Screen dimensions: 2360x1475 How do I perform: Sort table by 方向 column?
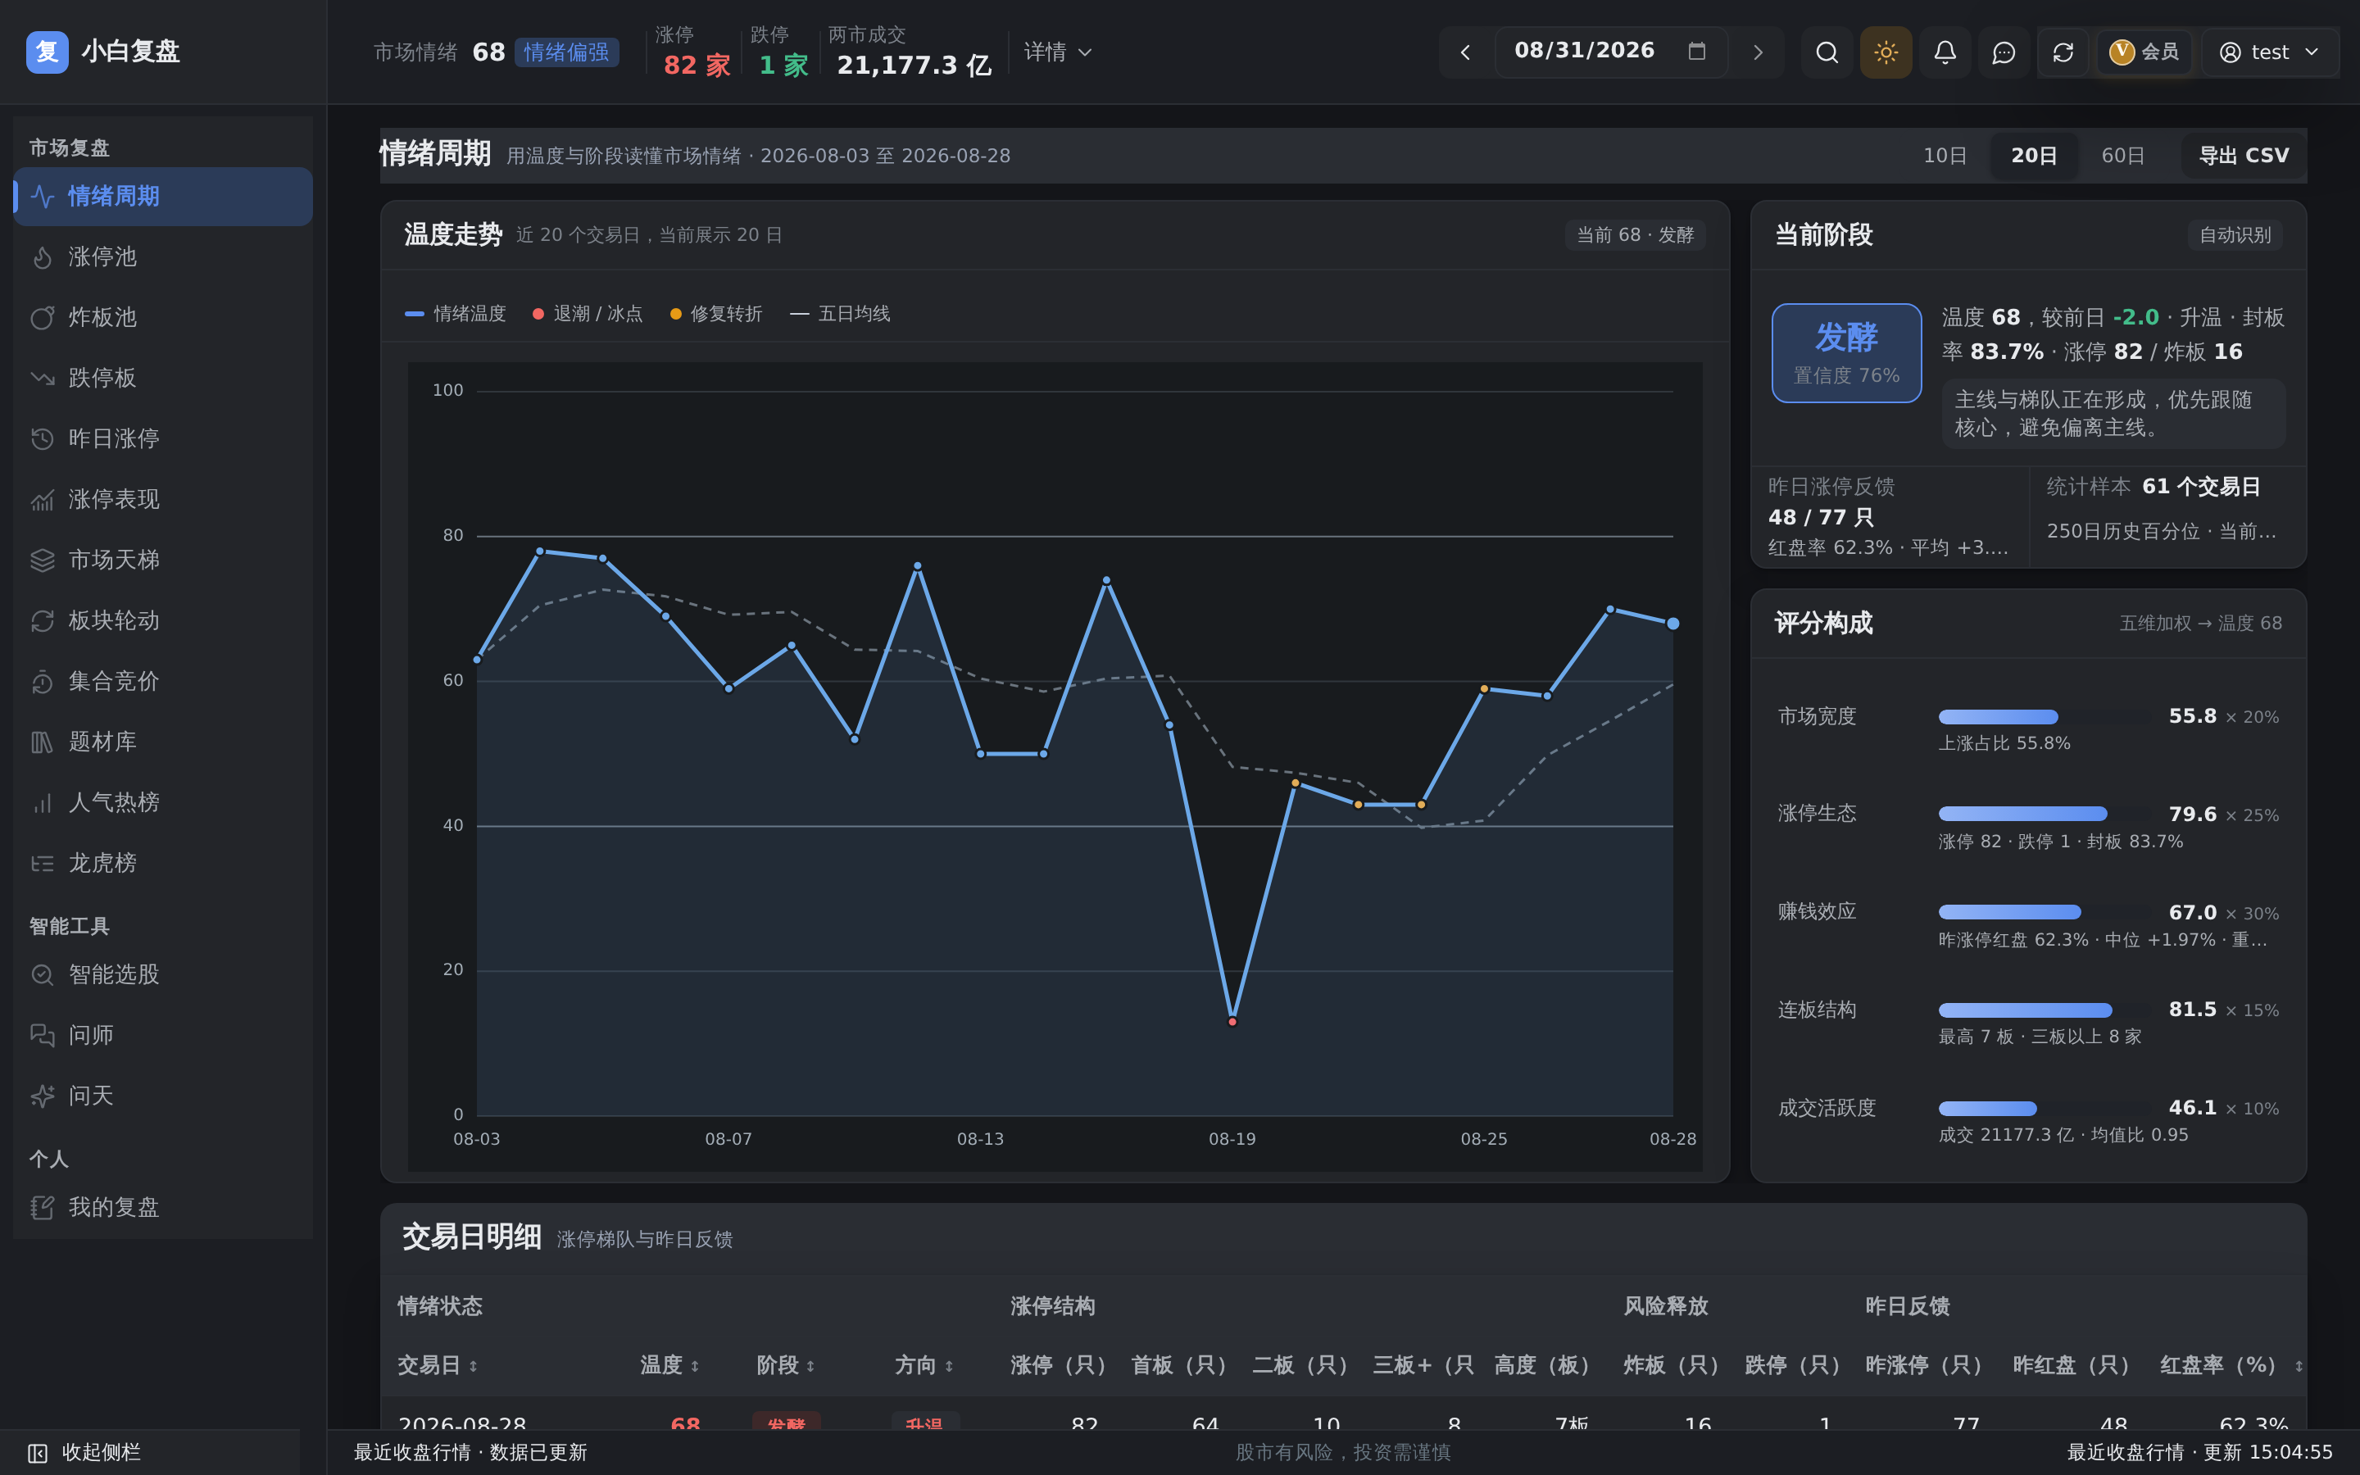[924, 1364]
